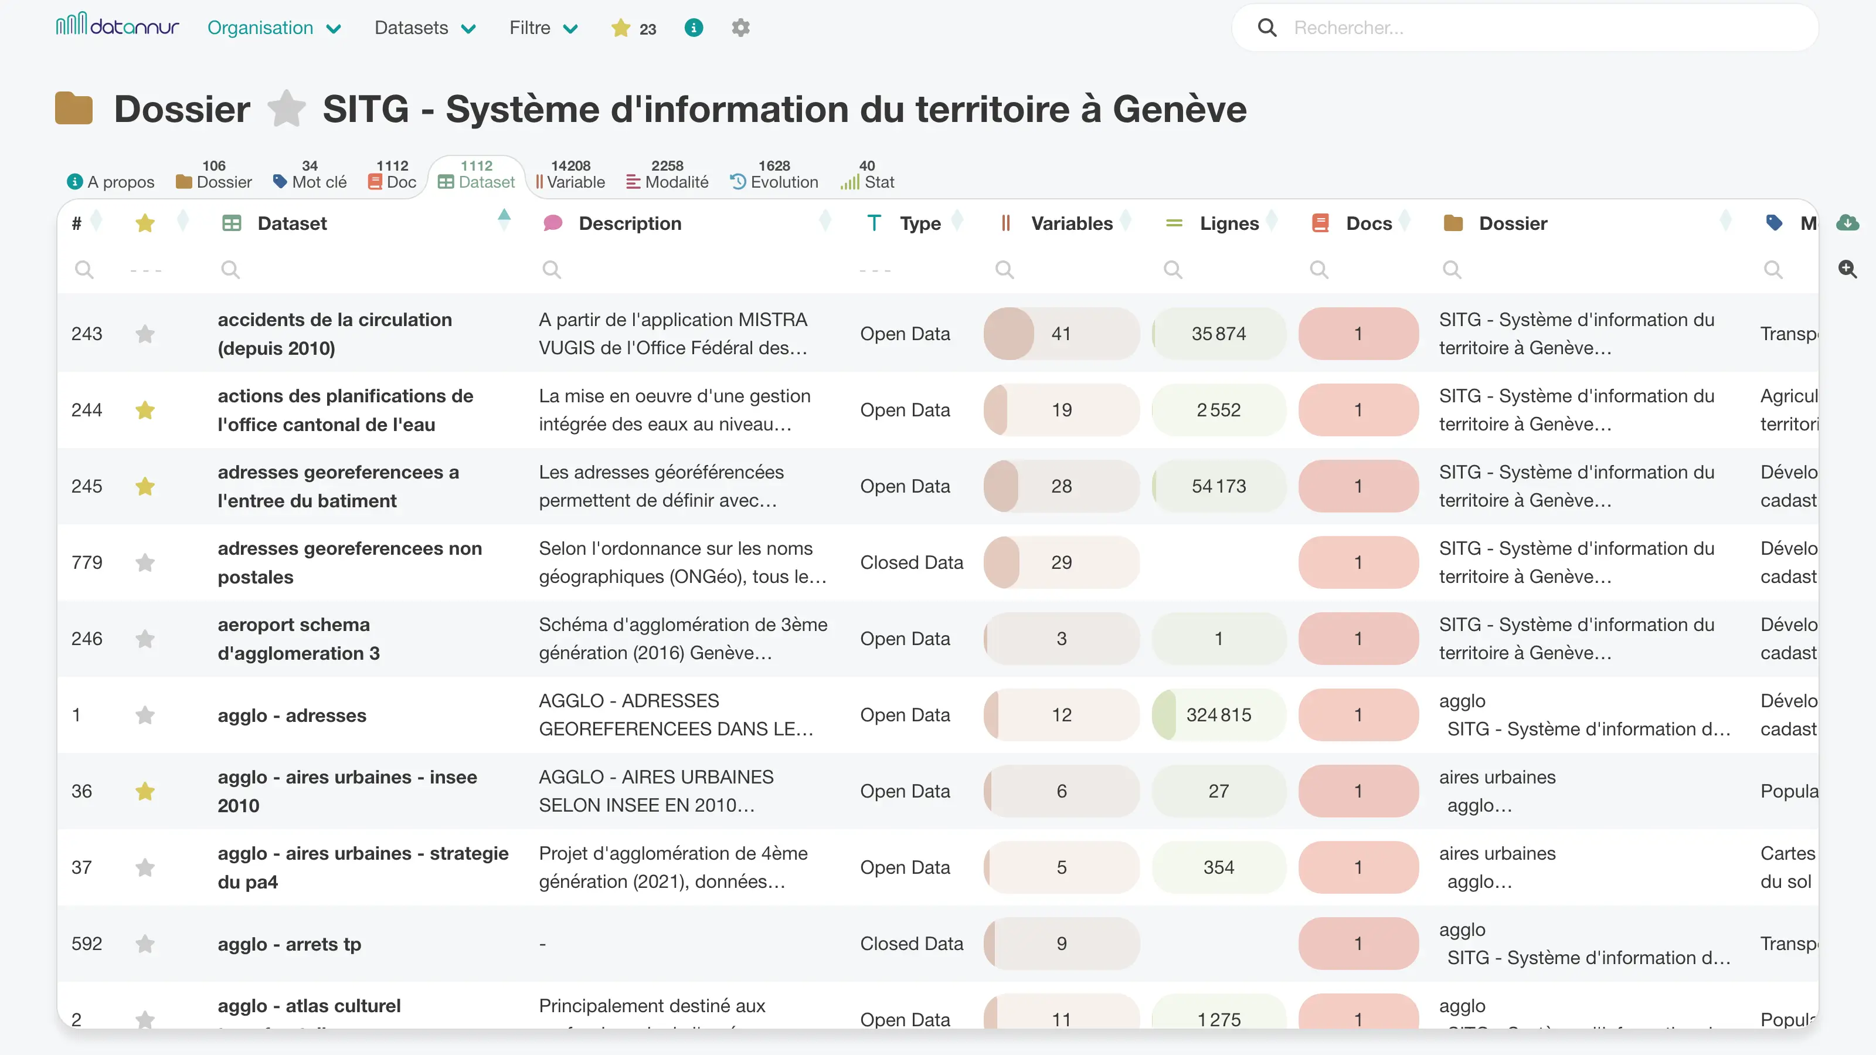This screenshot has height=1055, width=1876.
Task: Click search icon under Lignes column
Action: coord(1172,270)
